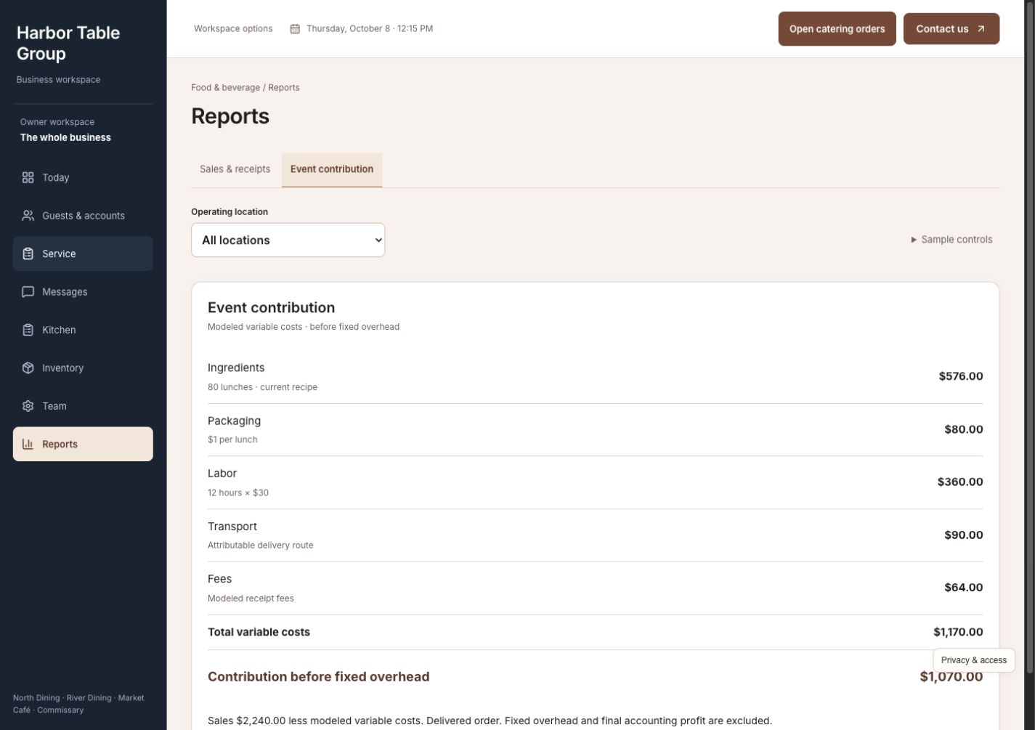Click the Service clipboard icon
The height and width of the screenshot is (730, 1035).
pyautogui.click(x=28, y=254)
